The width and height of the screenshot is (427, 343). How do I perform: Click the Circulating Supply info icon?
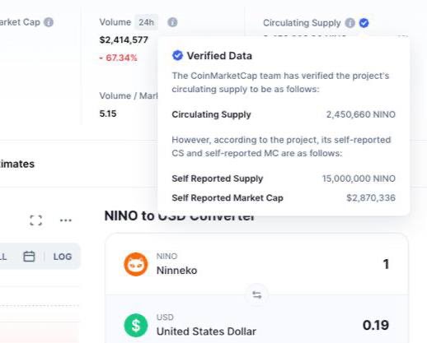point(350,23)
